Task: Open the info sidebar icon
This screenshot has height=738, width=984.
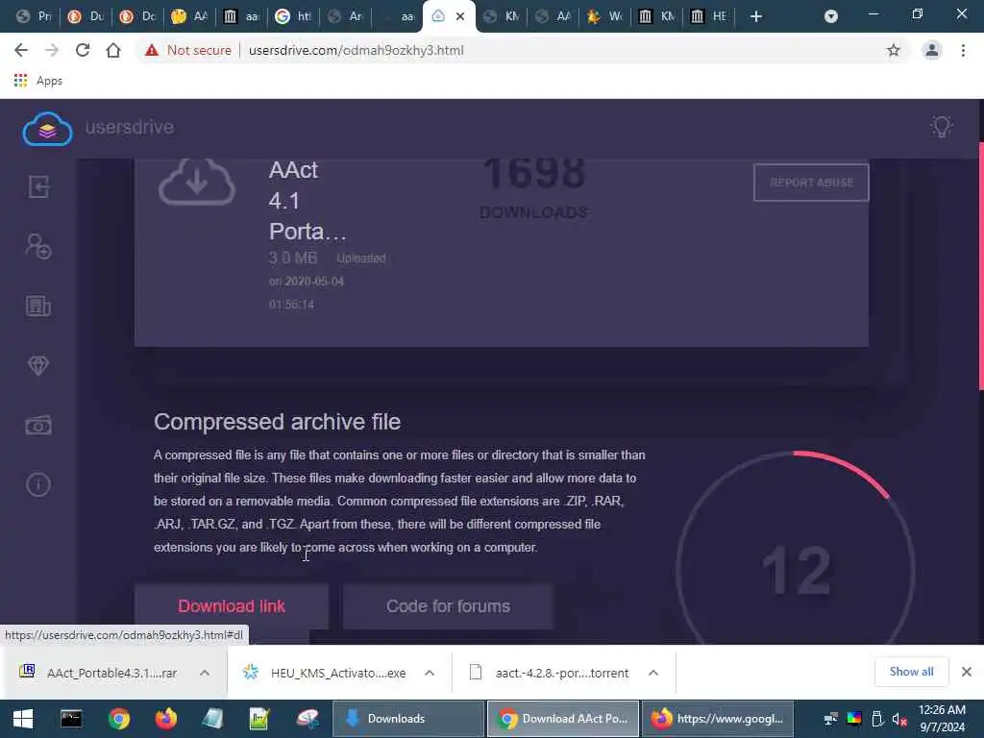Action: 38,484
